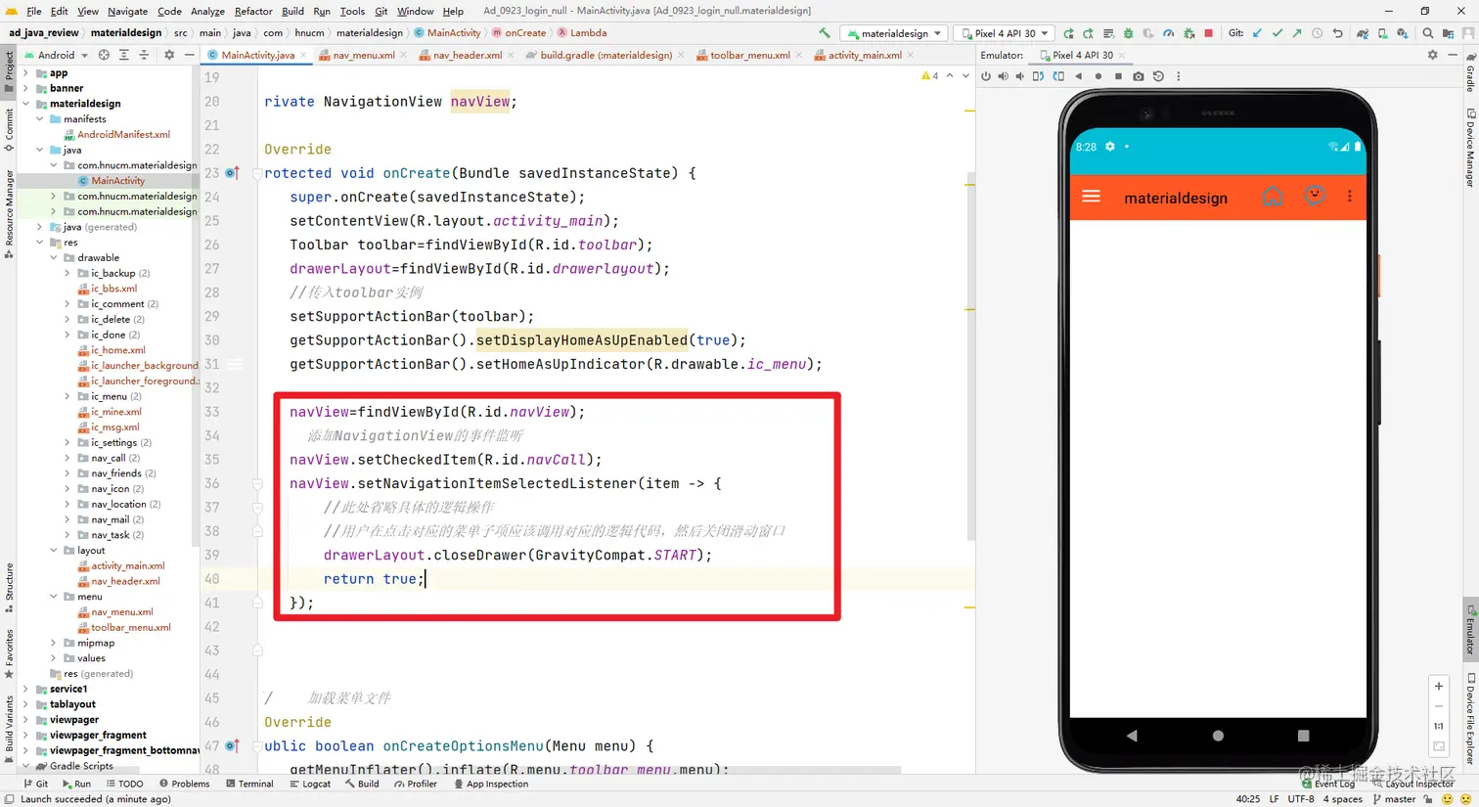Image resolution: width=1479 pixels, height=807 pixels.
Task: Open Project panel settings gear
Action: click(x=169, y=55)
